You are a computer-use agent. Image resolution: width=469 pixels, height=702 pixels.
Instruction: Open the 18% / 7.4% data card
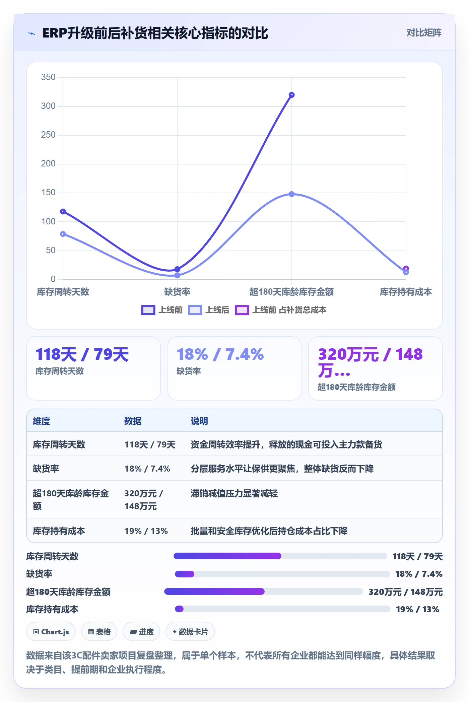[x=234, y=368]
